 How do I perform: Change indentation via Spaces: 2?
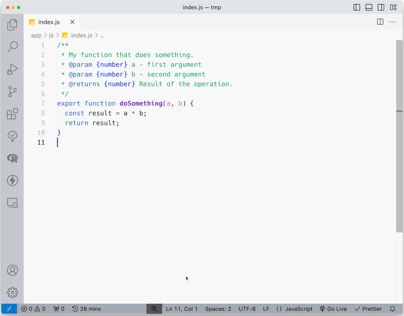(218, 309)
